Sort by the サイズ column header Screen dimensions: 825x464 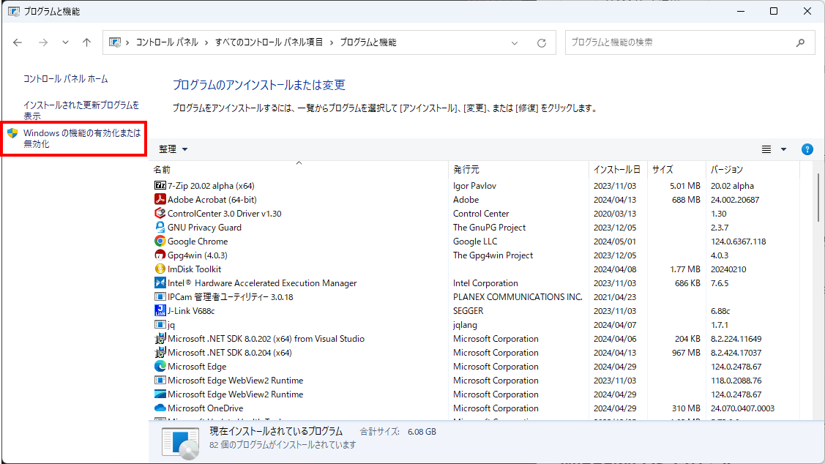pos(676,169)
